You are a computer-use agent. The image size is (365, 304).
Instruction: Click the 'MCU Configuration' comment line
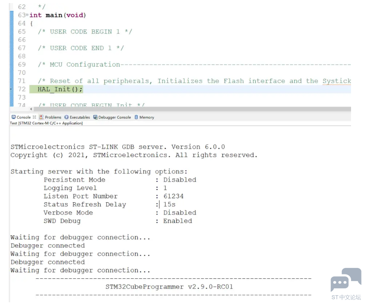pos(194,64)
